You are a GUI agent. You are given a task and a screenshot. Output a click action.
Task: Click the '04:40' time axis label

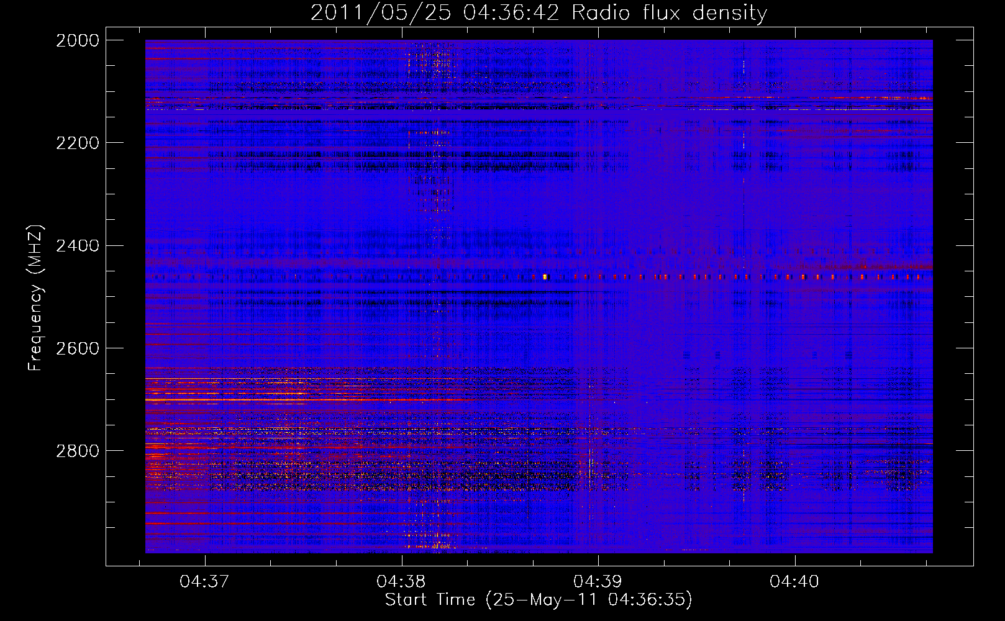click(x=794, y=582)
